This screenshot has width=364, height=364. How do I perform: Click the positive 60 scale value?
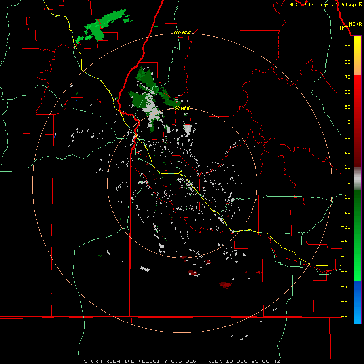(x=347, y=92)
